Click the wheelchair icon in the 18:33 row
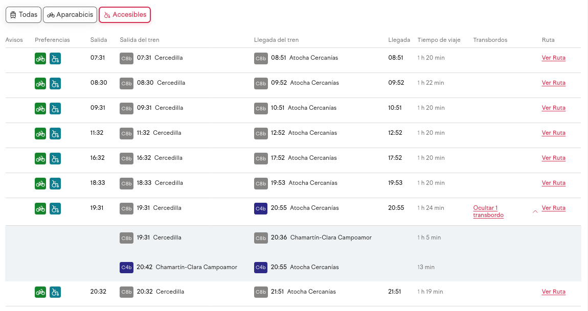Image resolution: width=588 pixels, height=311 pixels. (55, 183)
